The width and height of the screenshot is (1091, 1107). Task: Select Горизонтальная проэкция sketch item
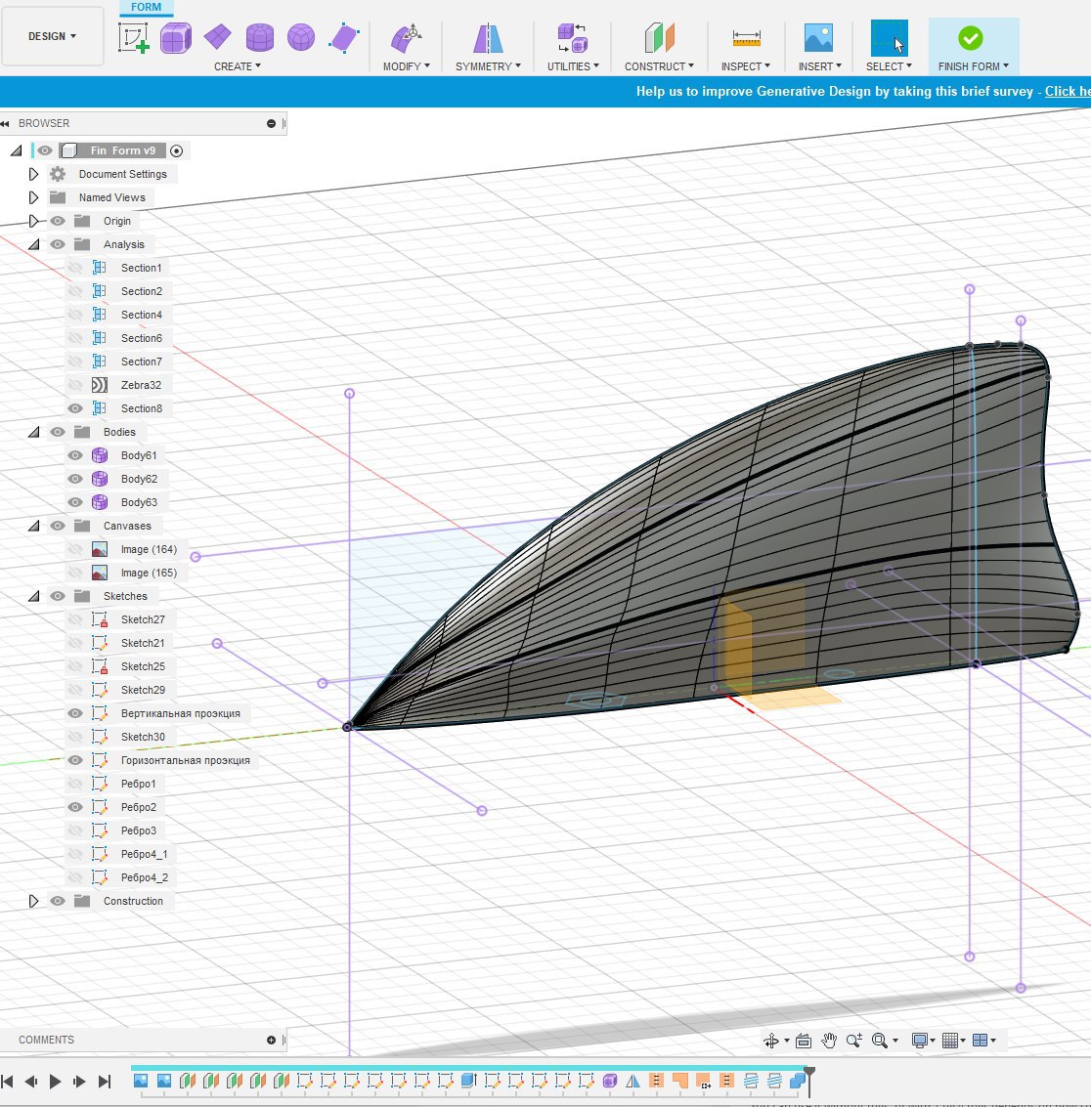click(x=185, y=759)
